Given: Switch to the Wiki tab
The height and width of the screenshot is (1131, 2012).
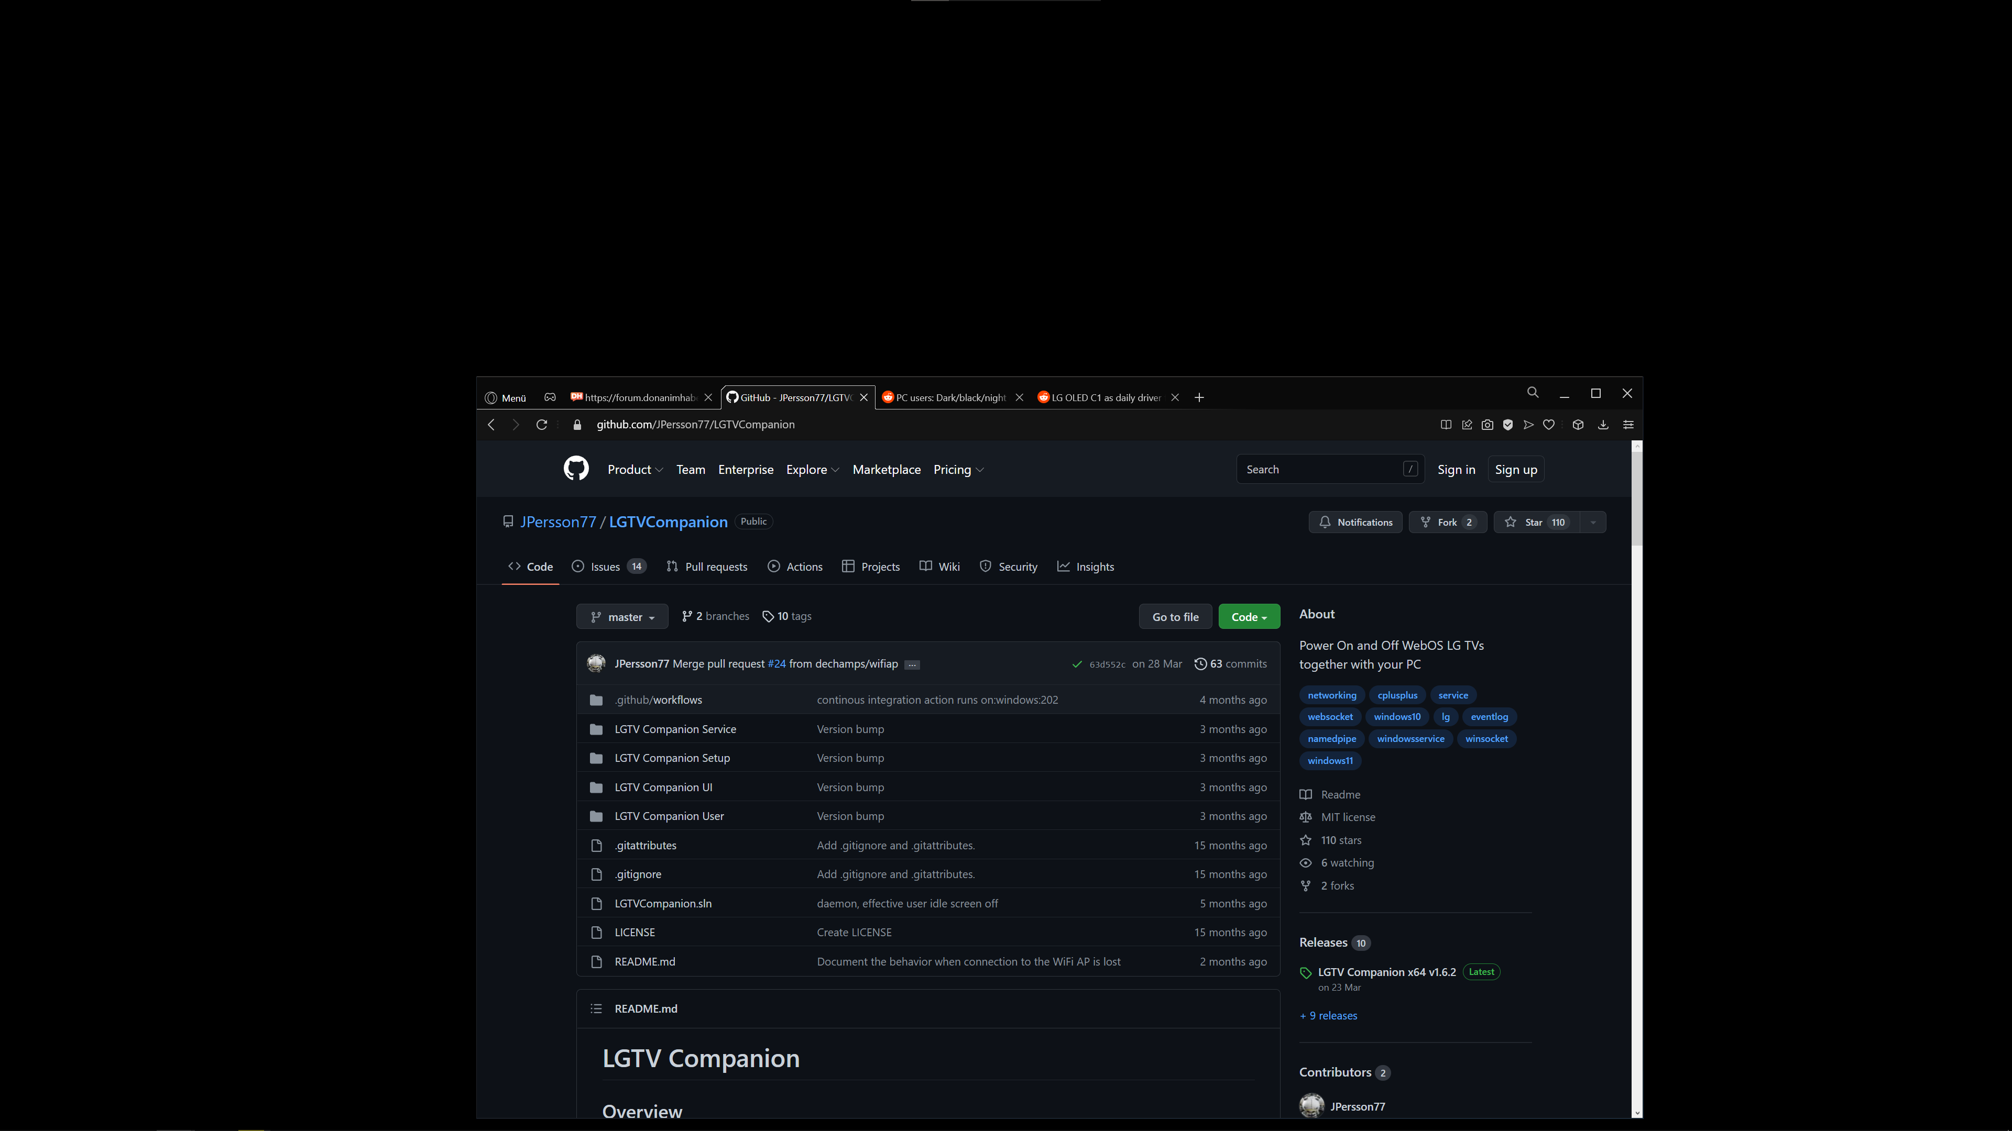Looking at the screenshot, I should (939, 567).
